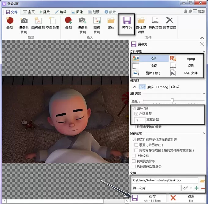208x204 pixels.
Task: Switch to the 图像 ribbon tab
Action: tap(77, 12)
